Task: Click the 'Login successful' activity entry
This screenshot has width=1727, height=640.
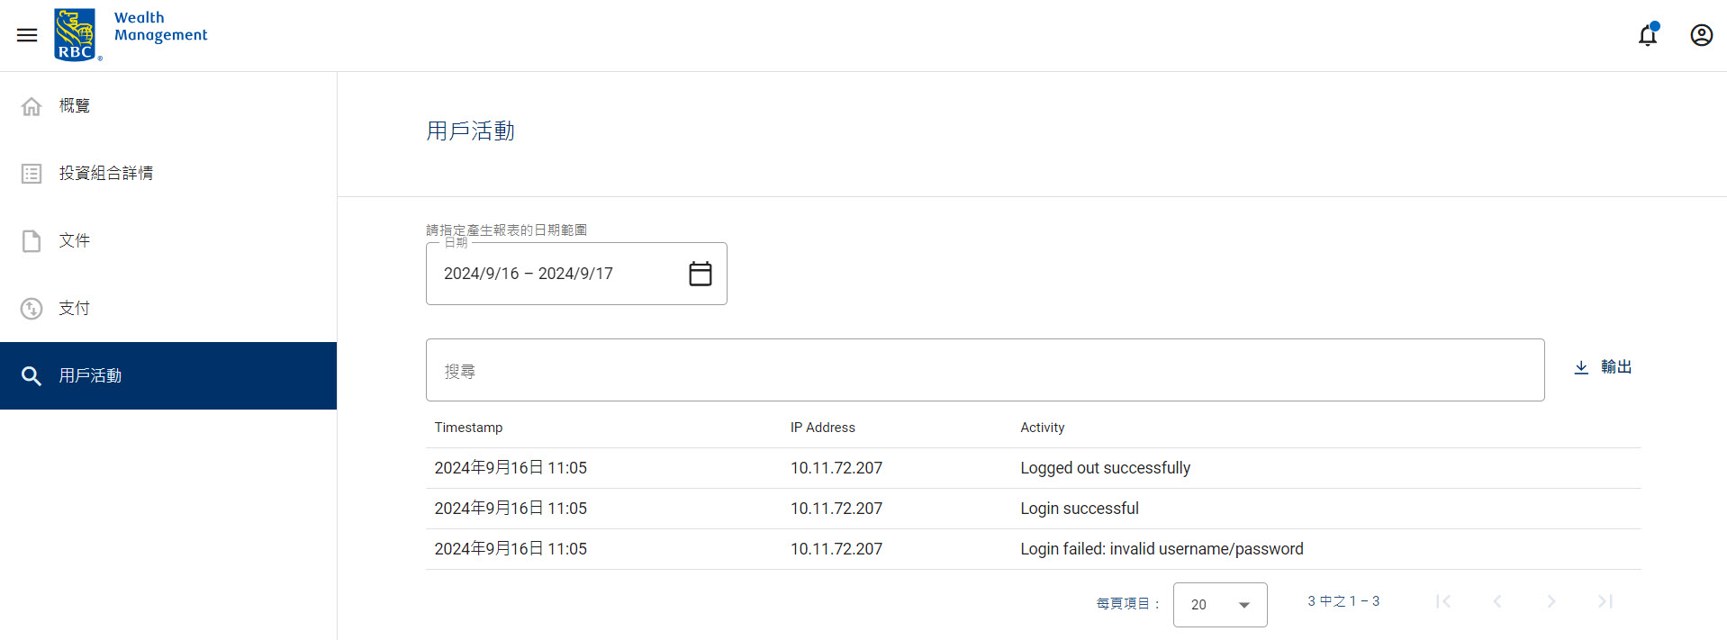Action: [1080, 509]
